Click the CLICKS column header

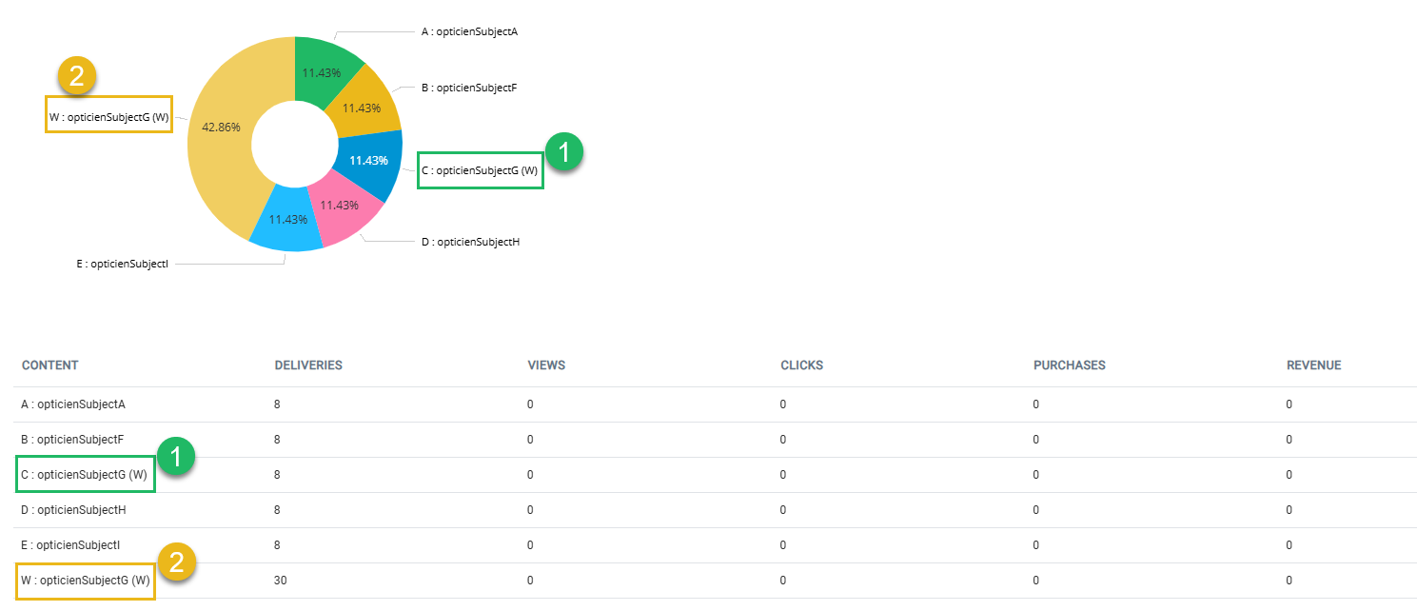pos(801,365)
